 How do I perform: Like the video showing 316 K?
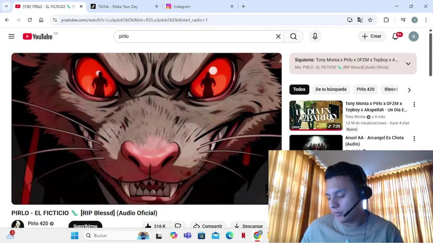tap(155, 226)
